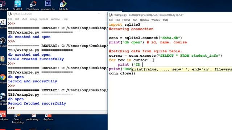Click the SELECT * FROM student_info line
The image size is (232, 130).
[165, 56]
